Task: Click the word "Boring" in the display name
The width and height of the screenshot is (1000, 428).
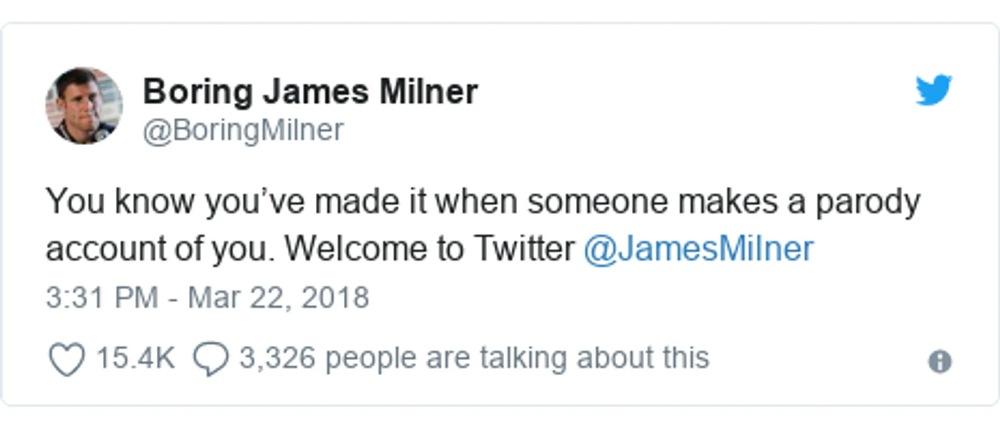Action: [x=197, y=92]
